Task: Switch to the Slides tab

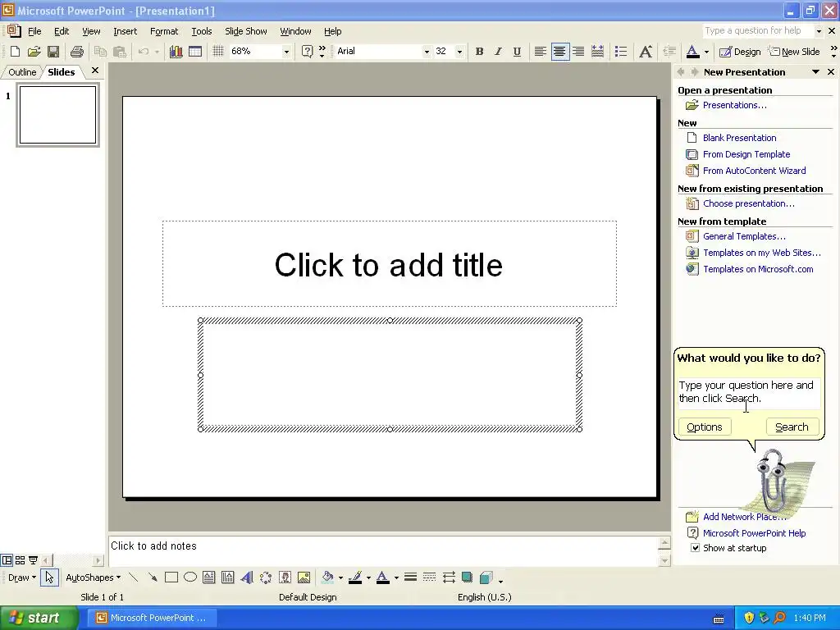Action: click(61, 72)
